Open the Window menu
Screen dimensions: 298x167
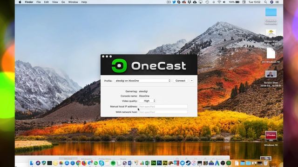73,2
